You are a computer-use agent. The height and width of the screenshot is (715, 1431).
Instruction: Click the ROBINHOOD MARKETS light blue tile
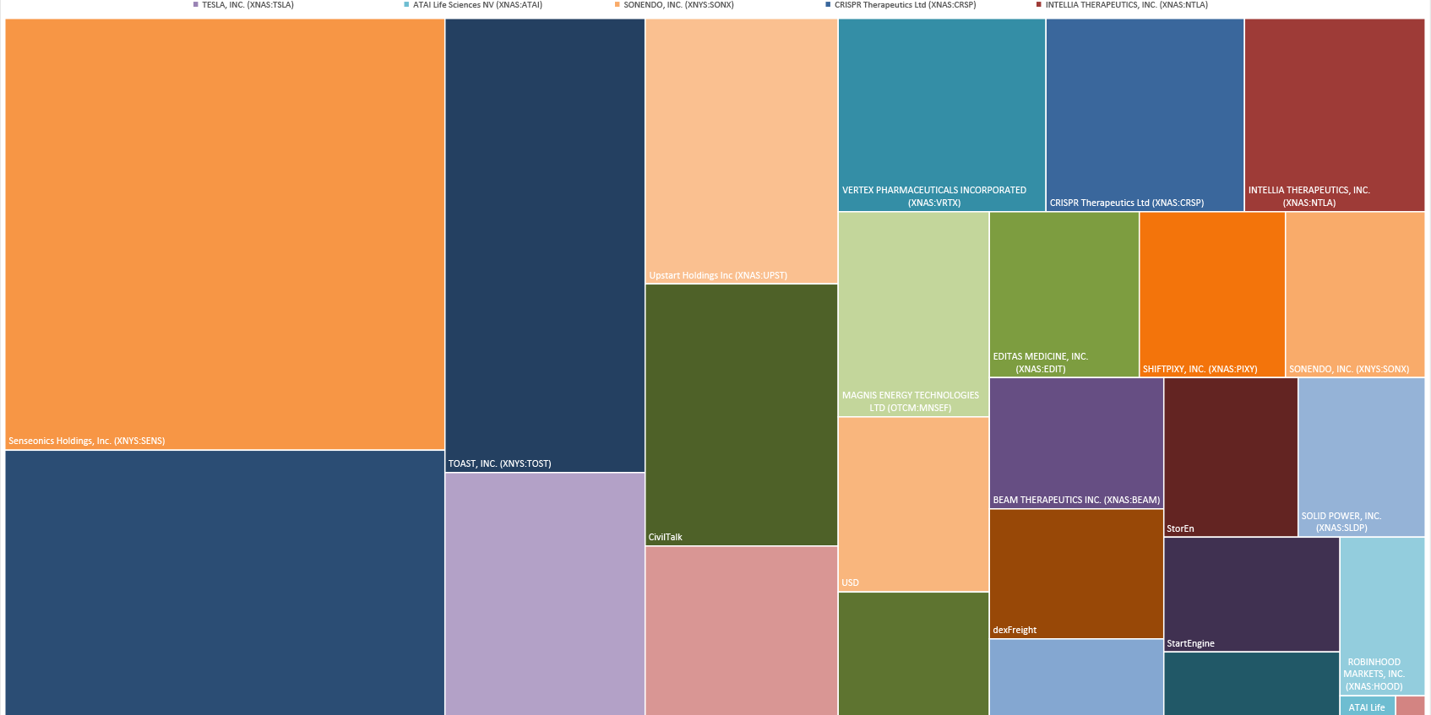pyautogui.click(x=1381, y=615)
